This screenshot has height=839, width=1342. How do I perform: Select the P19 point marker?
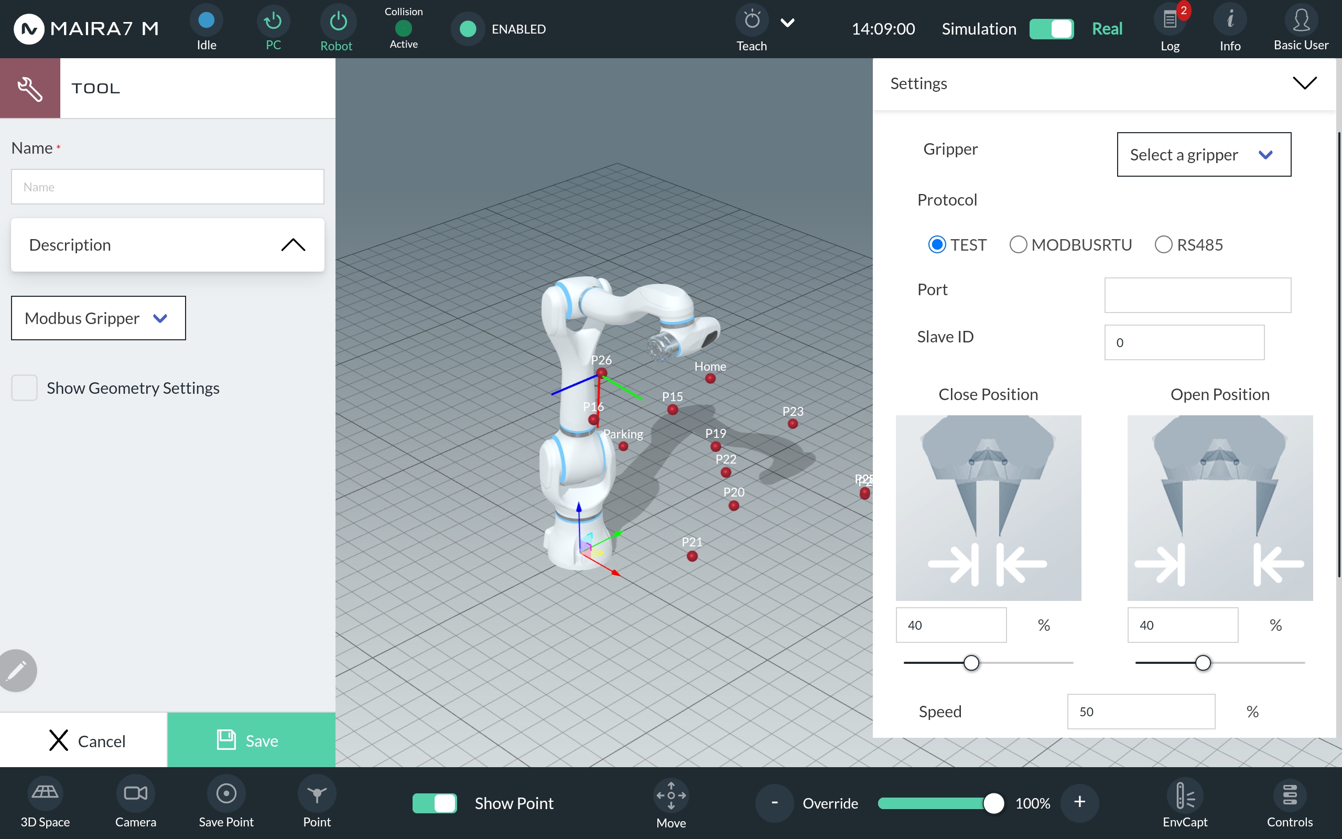tap(716, 446)
